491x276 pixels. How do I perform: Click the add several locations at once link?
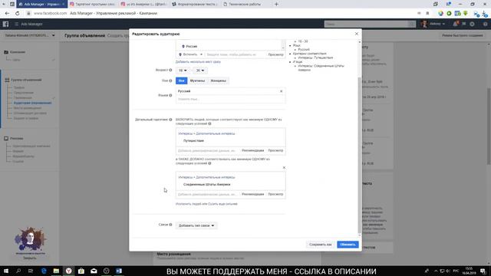click(198, 62)
